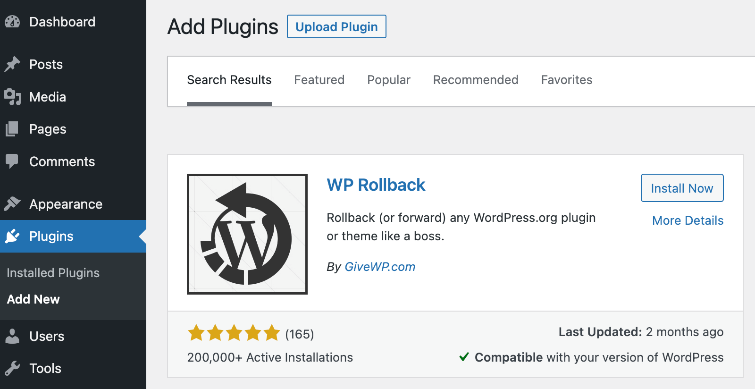This screenshot has height=389, width=755.
Task: Open Media via the music note icon
Action: (x=12, y=97)
